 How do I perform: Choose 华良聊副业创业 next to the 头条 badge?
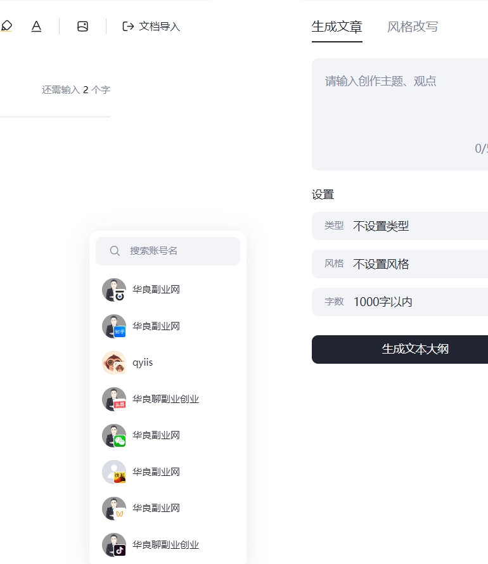point(165,399)
